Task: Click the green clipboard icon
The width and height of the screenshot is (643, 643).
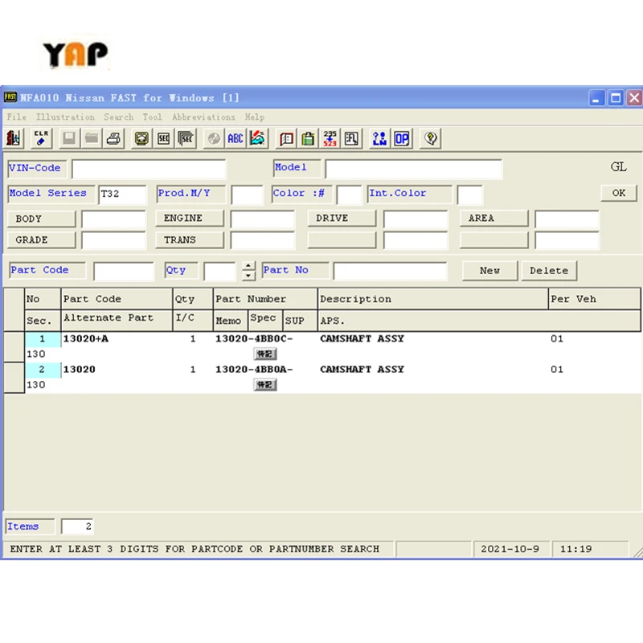Action: (x=308, y=138)
